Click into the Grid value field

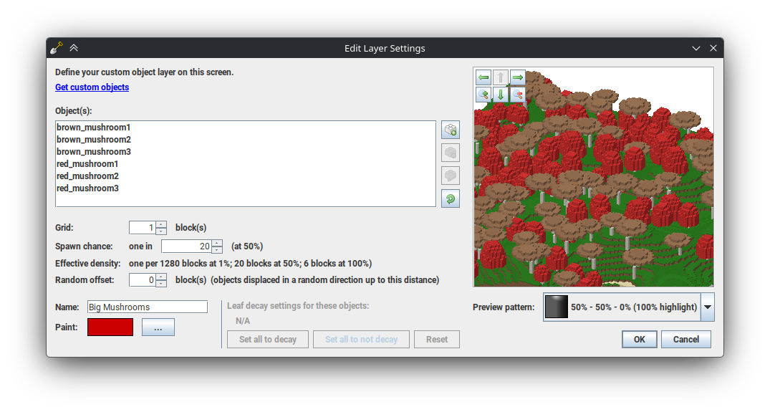(x=143, y=227)
